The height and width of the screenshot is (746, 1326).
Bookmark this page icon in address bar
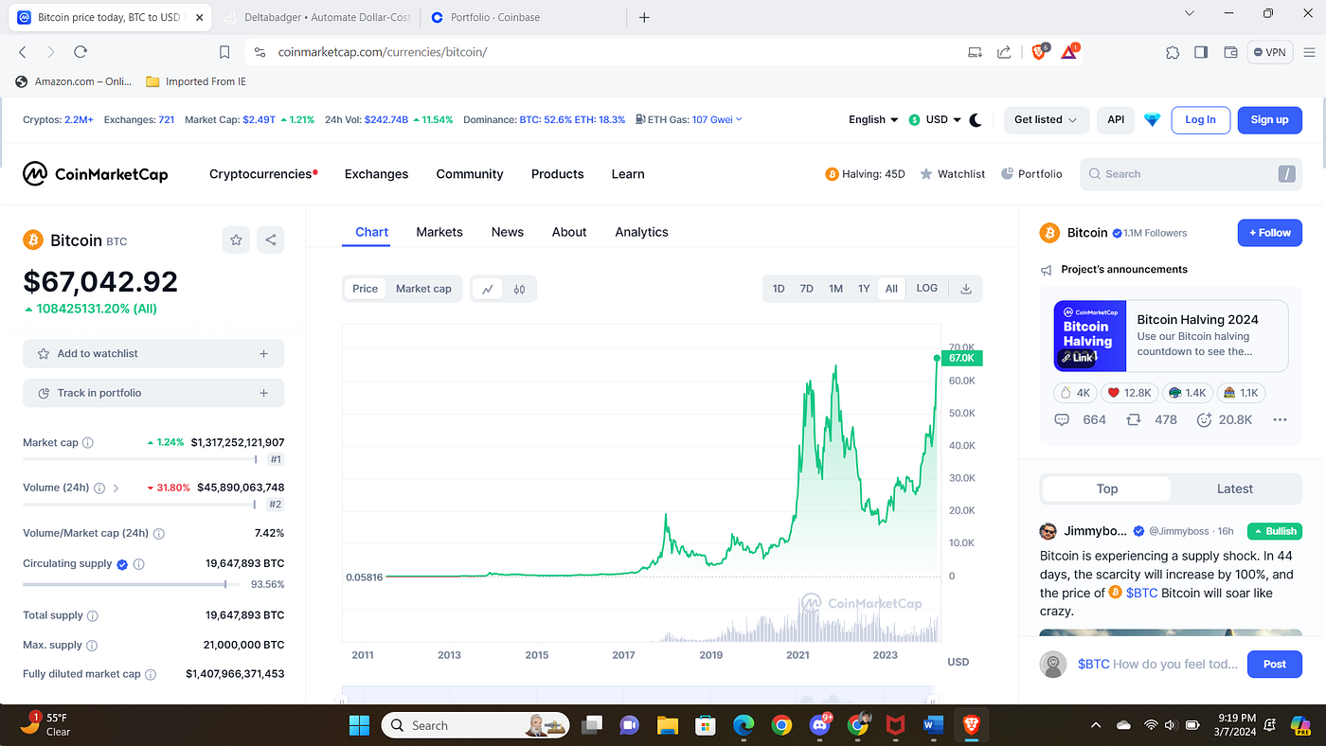224,52
